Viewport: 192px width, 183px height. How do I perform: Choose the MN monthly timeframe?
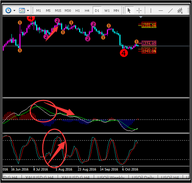click(116, 11)
